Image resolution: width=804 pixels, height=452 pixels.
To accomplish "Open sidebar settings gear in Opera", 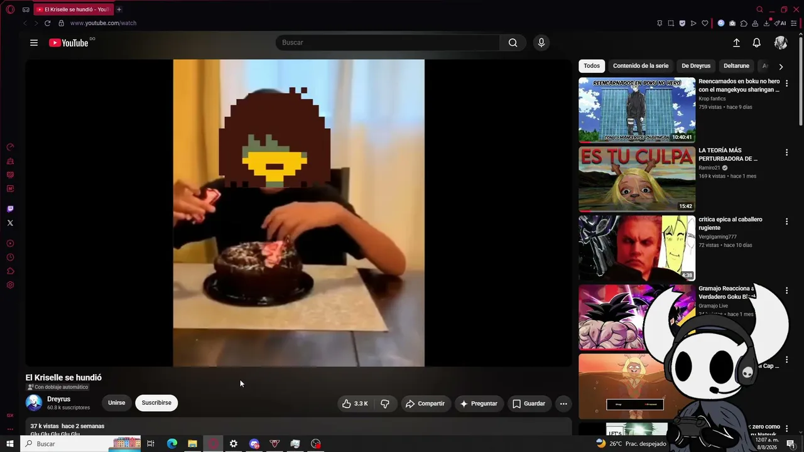I will pyautogui.click(x=10, y=285).
